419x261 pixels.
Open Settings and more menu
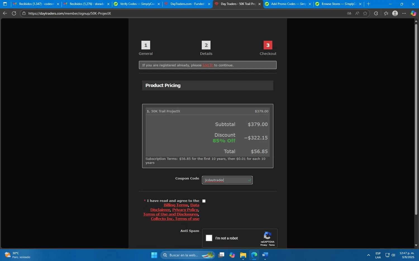click(x=404, y=13)
